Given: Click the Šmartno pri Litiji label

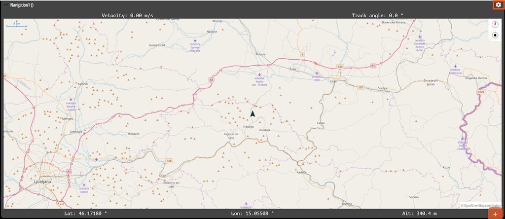Looking at the screenshot, I should [x=171, y=184].
